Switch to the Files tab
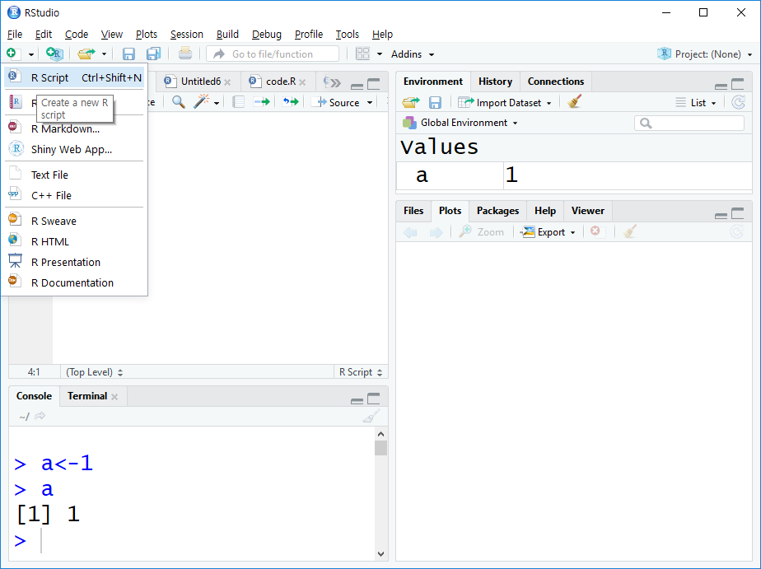This screenshot has height=569, width=761. [413, 211]
